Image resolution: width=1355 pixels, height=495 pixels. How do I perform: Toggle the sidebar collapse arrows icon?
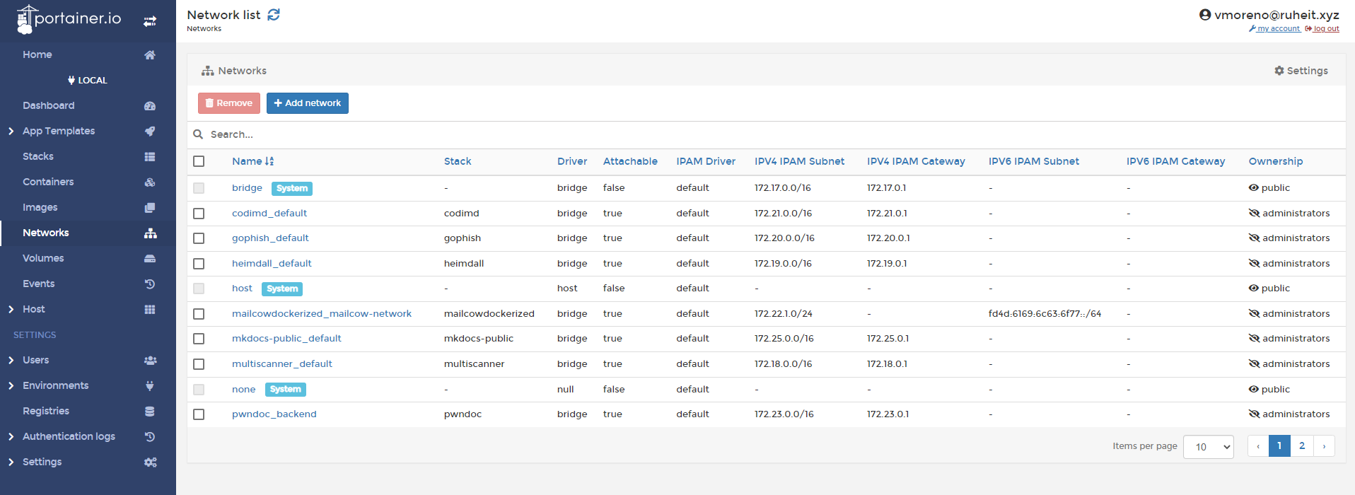[150, 21]
